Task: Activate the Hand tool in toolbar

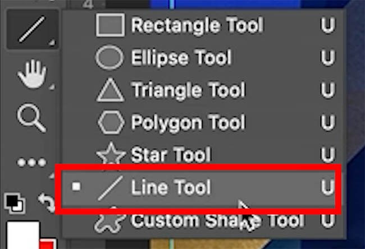Action: click(x=33, y=75)
